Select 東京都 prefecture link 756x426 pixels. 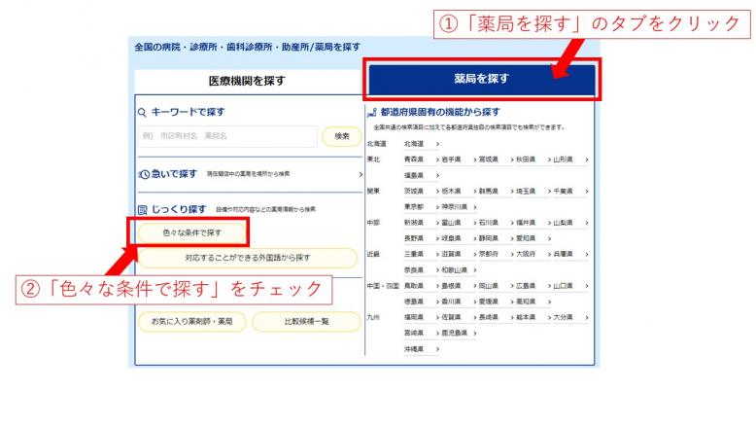(422, 207)
